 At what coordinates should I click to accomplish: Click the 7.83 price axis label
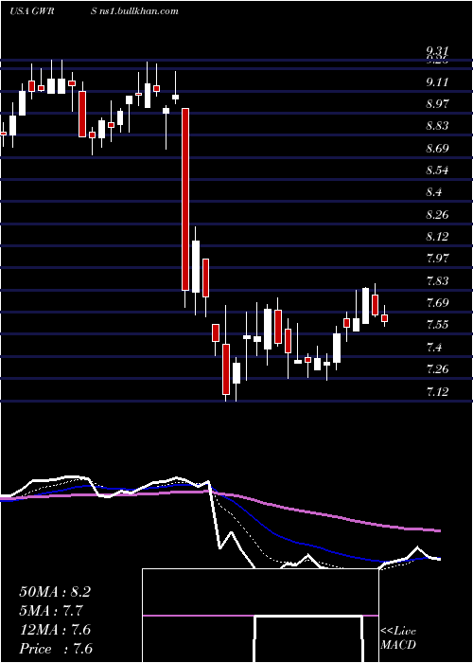[437, 280]
